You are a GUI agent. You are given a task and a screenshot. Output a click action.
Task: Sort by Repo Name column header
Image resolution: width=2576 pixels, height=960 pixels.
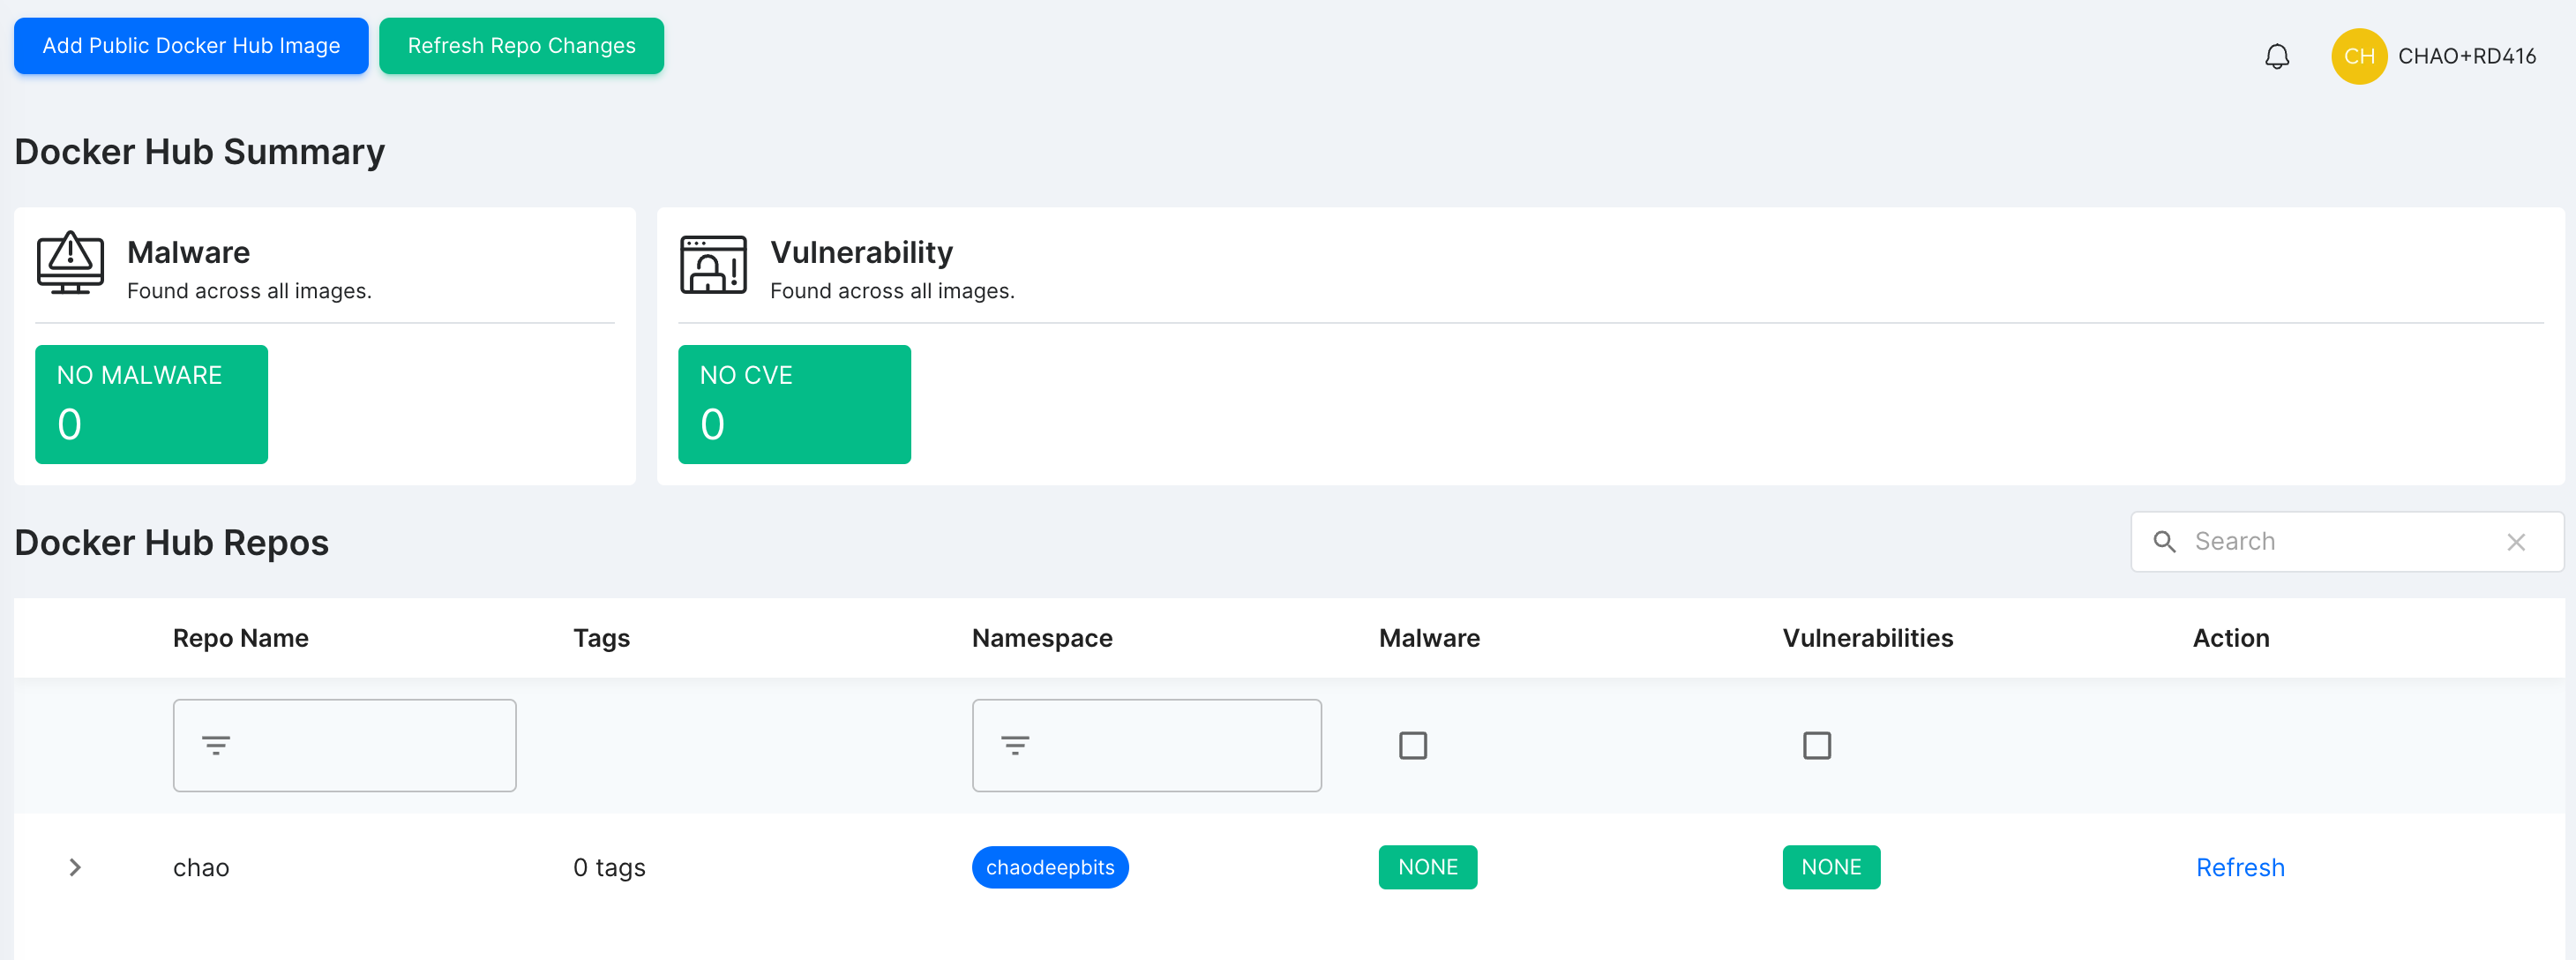click(240, 638)
